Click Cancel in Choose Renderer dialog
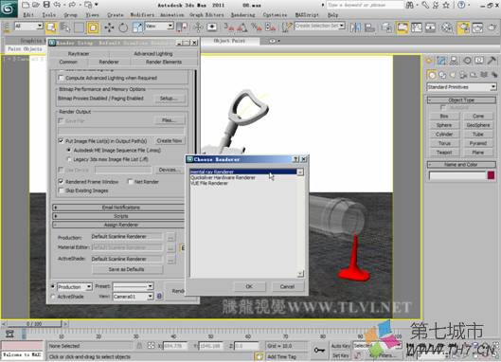 pos(287,286)
